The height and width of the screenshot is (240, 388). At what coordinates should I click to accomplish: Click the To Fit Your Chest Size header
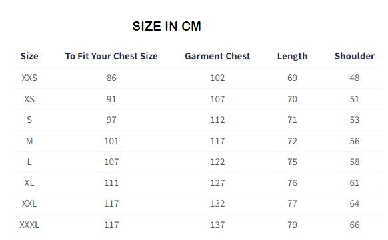tap(111, 56)
